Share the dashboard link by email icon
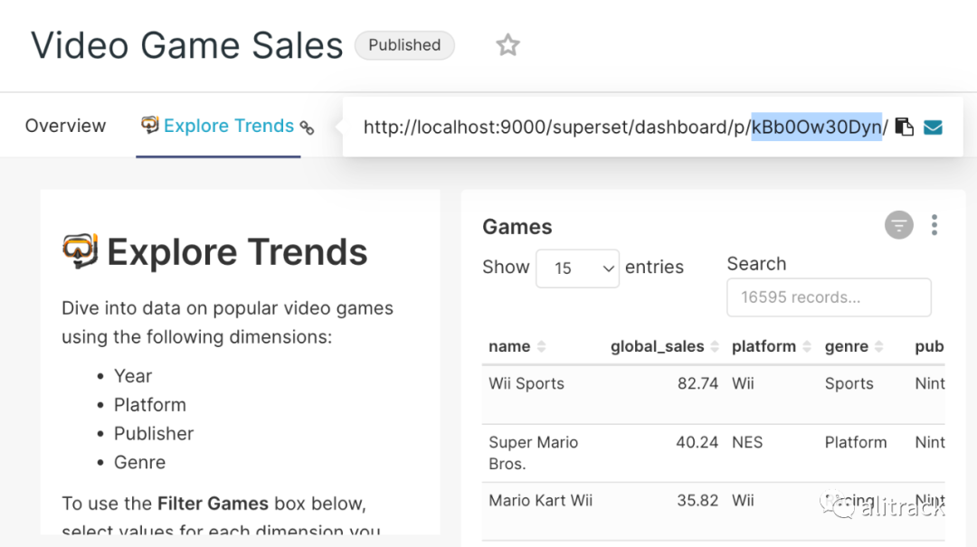 933,127
